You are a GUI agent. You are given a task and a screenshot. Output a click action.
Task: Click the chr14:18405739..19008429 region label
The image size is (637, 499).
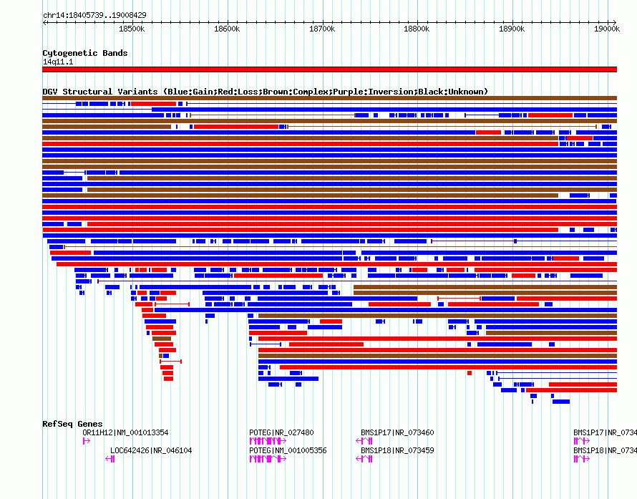[94, 15]
